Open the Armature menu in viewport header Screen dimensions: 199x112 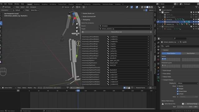pos(33,7)
